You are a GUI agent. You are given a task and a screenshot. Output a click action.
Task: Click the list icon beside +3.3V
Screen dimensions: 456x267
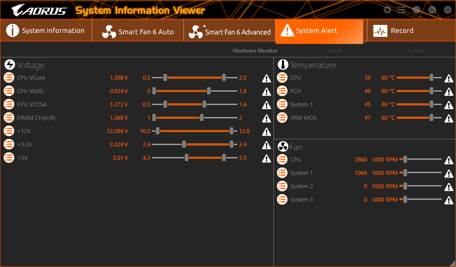[9, 144]
